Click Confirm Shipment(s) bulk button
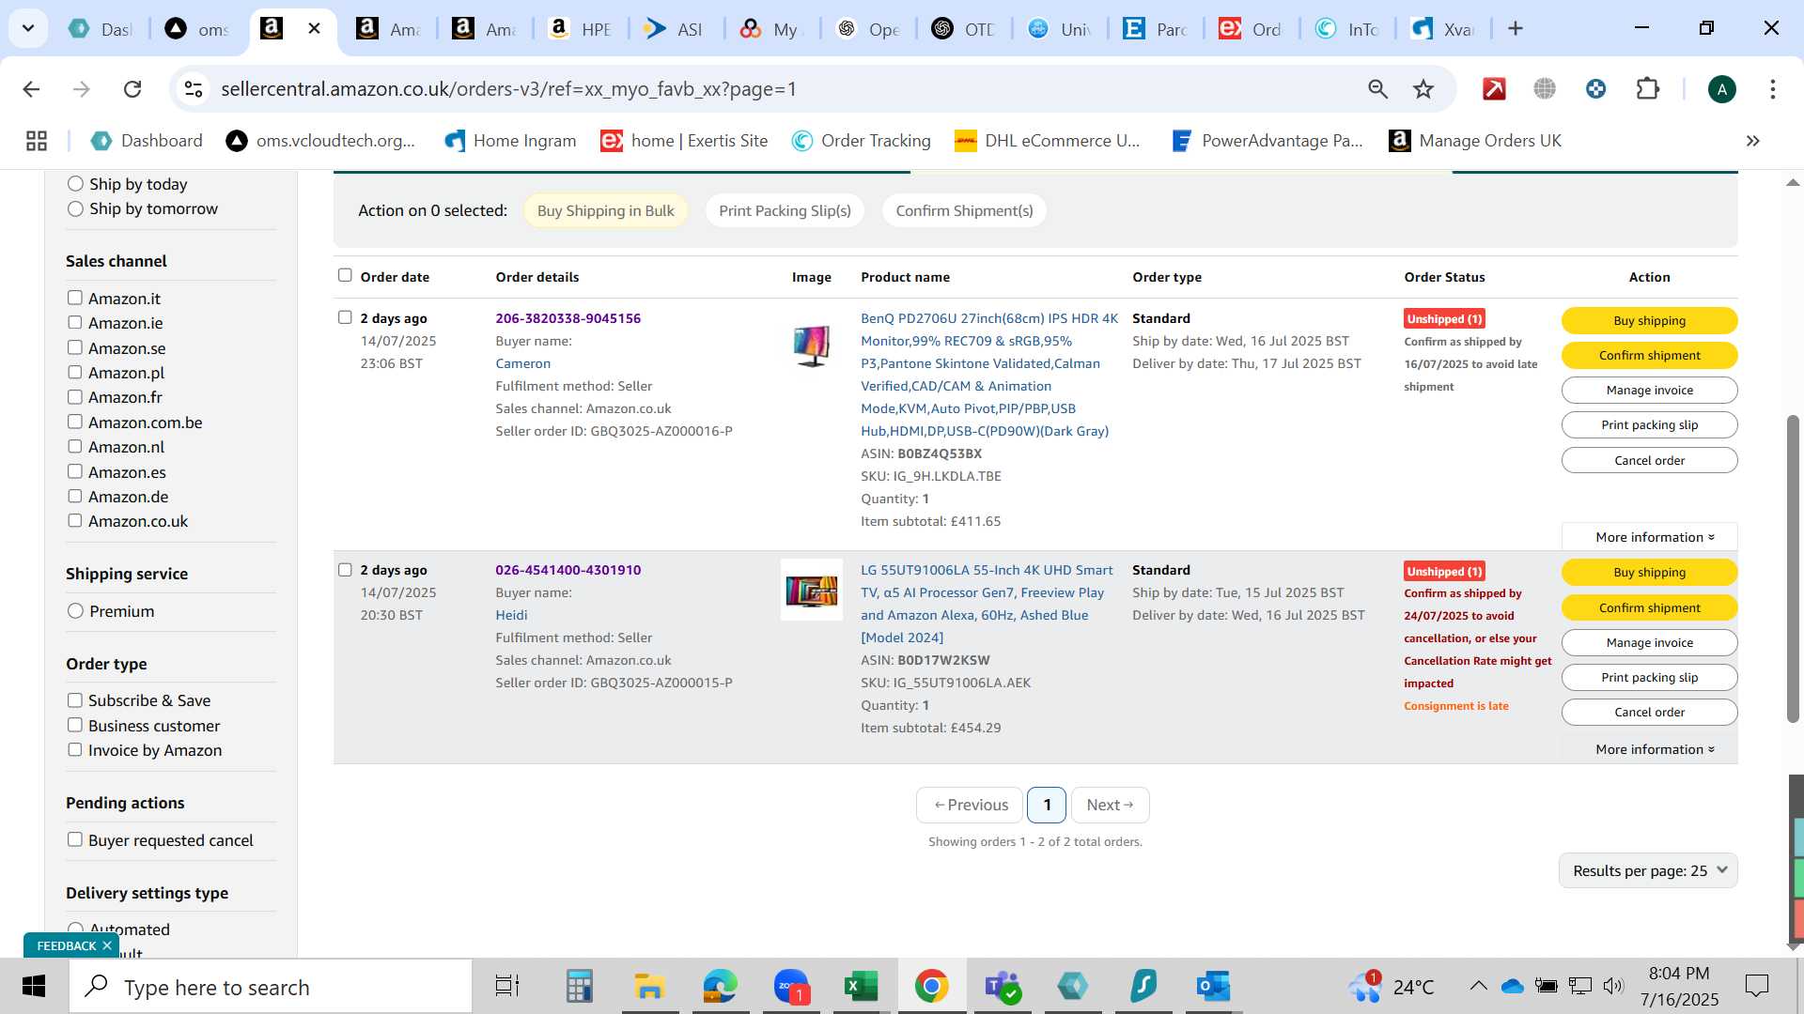Image resolution: width=1804 pixels, height=1014 pixels. click(x=964, y=210)
